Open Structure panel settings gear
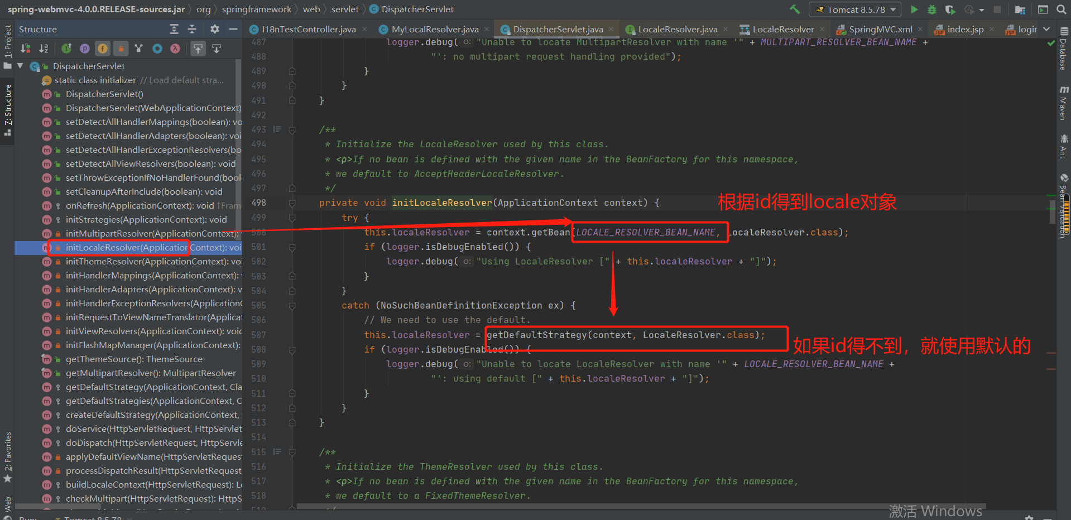Viewport: 1071px width, 520px height. (215, 29)
